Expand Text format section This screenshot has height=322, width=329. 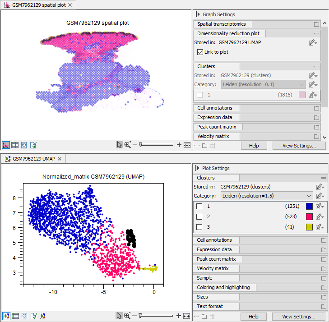coord(324,307)
